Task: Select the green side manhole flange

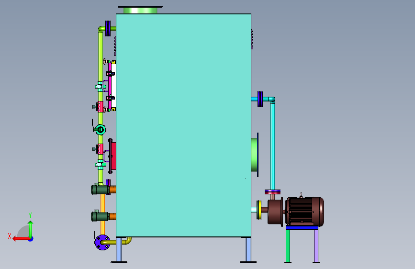Action: coord(255,155)
